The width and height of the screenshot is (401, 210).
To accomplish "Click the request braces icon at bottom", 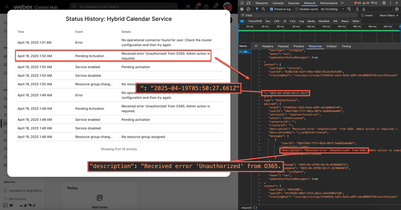I will (x=255, y=208).
